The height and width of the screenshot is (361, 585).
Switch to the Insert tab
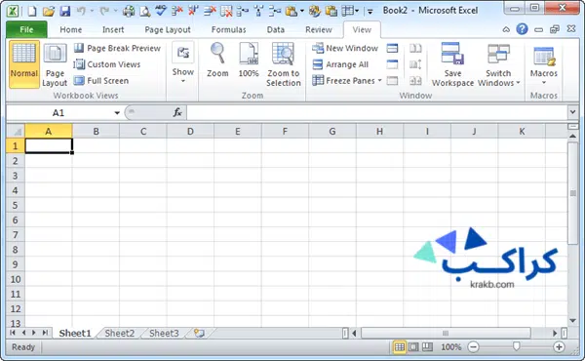pyautogui.click(x=113, y=29)
